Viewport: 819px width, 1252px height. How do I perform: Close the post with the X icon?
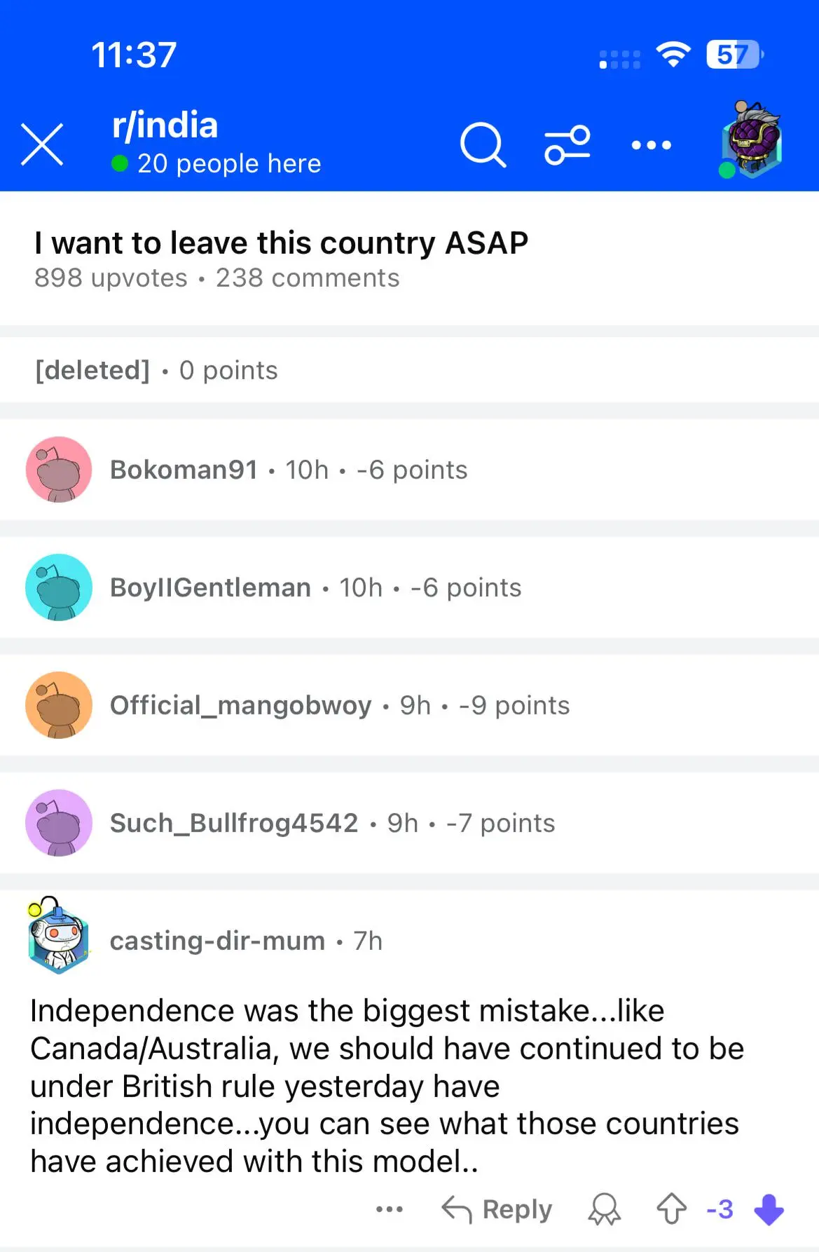coord(42,144)
